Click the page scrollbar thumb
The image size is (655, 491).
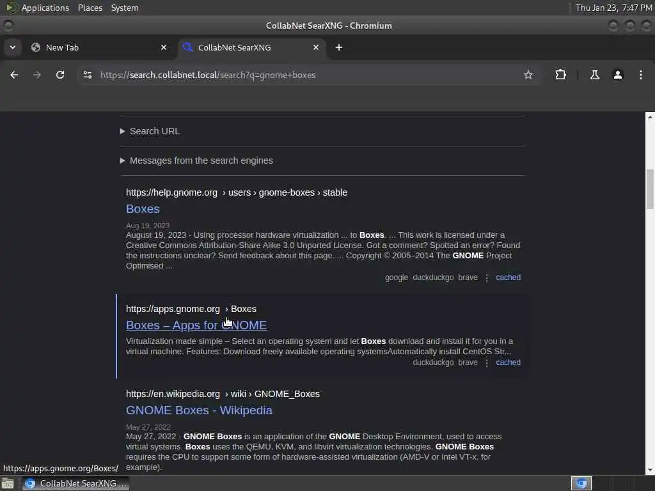tap(650, 189)
